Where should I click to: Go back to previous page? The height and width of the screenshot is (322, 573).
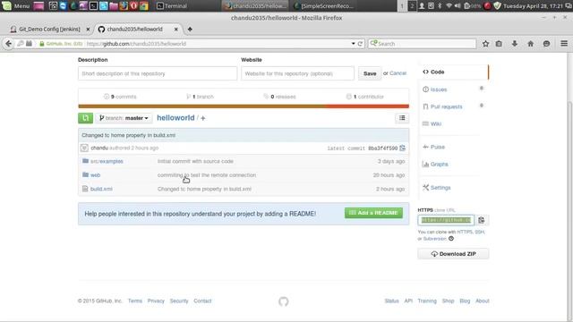[x=8, y=44]
